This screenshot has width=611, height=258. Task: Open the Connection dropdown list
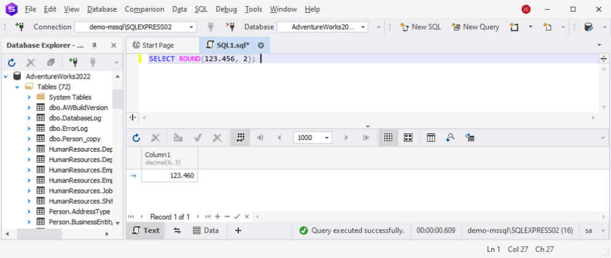click(192, 27)
